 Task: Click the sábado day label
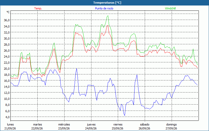[x=145, y=124]
